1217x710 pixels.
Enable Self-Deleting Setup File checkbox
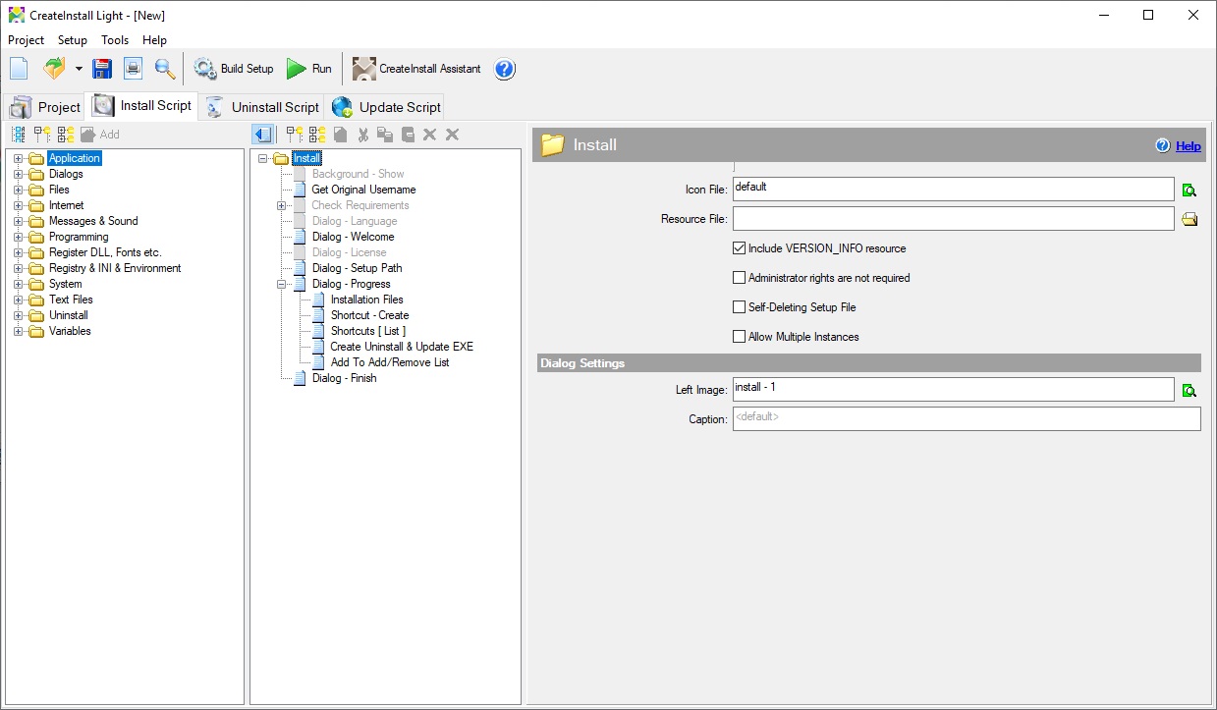[x=740, y=307]
